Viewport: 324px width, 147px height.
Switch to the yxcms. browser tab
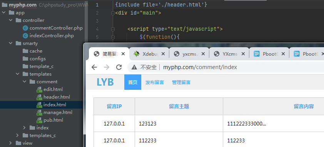pos(189,54)
